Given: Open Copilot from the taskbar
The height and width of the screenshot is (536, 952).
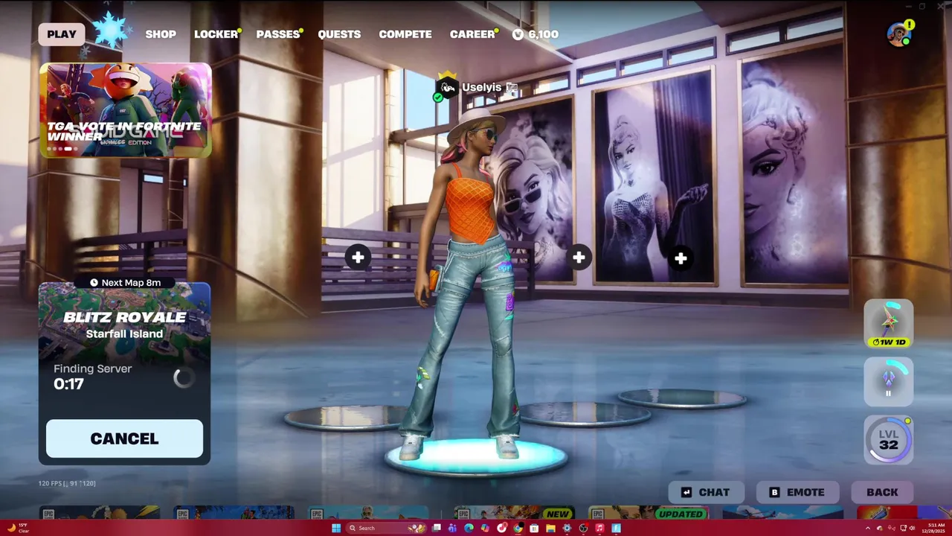Looking at the screenshot, I should click(485, 528).
